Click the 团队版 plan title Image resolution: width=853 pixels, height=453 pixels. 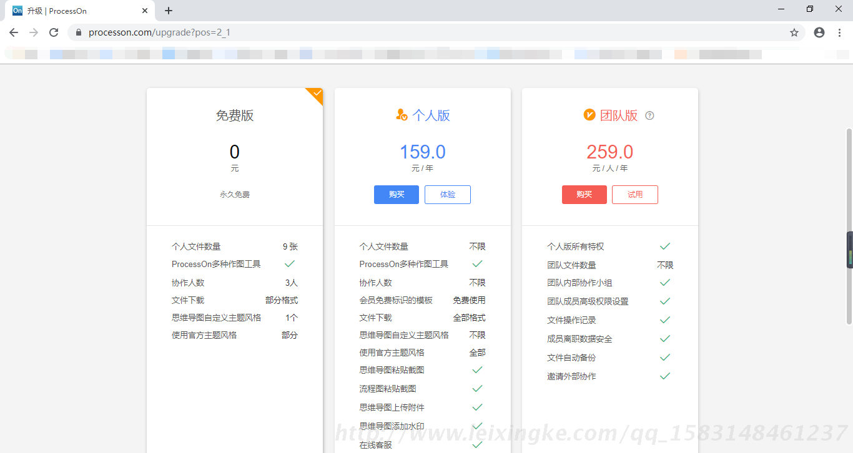tap(619, 115)
